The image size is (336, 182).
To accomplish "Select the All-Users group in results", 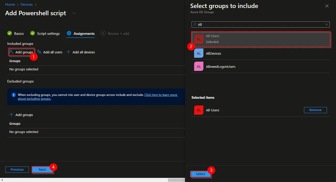I will click(260, 39).
